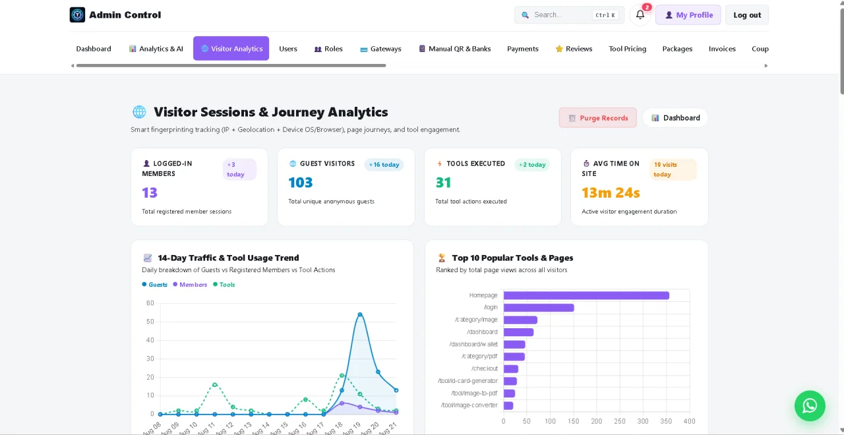The image size is (844, 435).
Task: Toggle the Tools series in the chart legend
Action: coord(224,285)
